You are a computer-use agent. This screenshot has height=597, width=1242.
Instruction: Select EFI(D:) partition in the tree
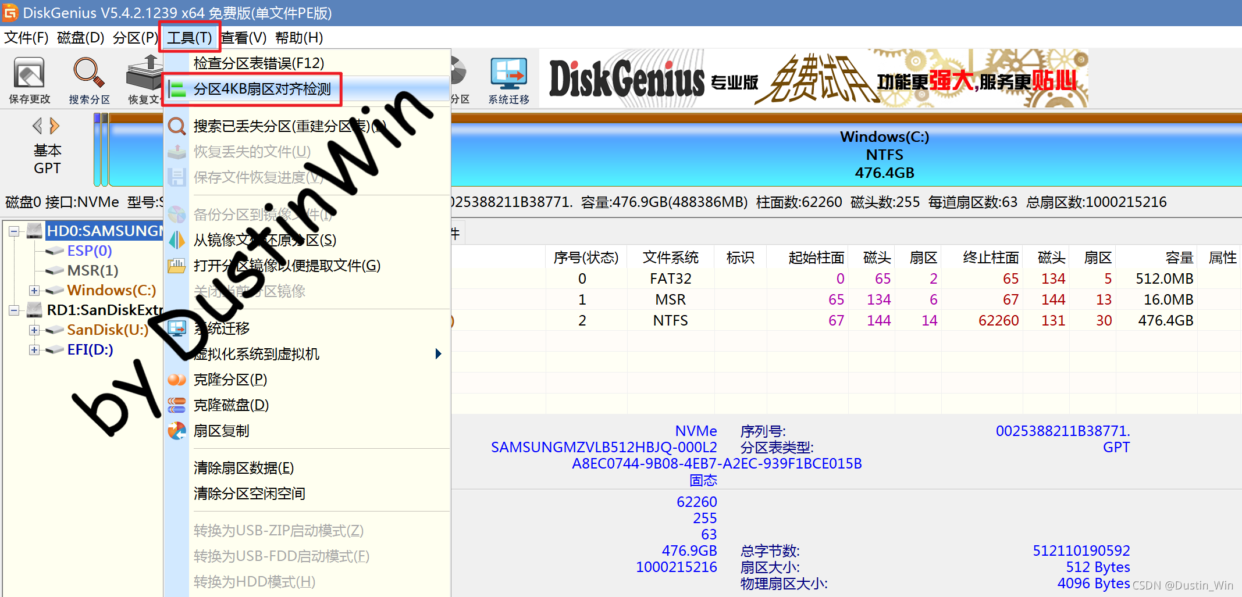90,349
